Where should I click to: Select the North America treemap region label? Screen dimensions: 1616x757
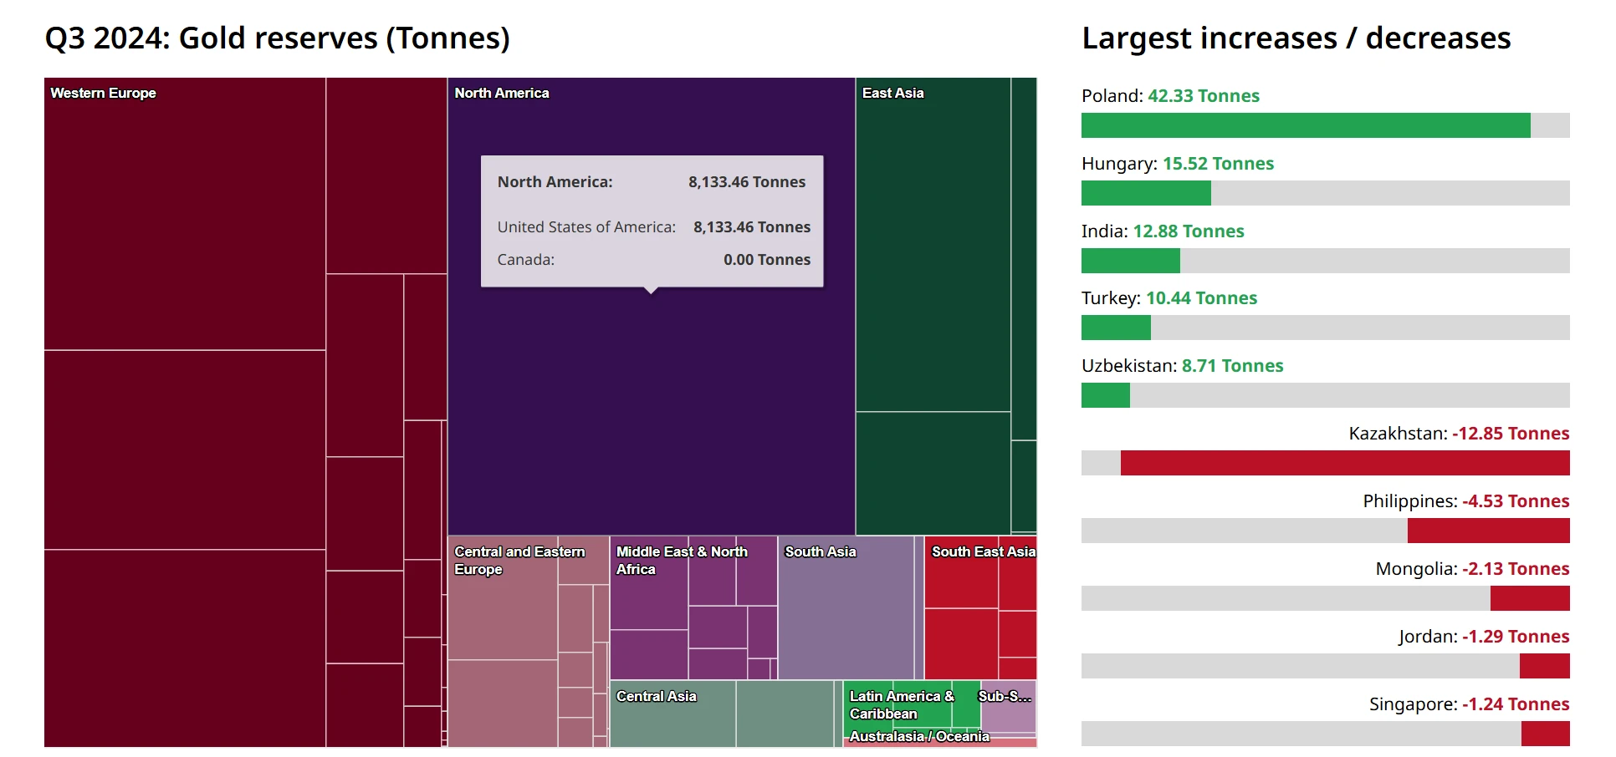501,93
